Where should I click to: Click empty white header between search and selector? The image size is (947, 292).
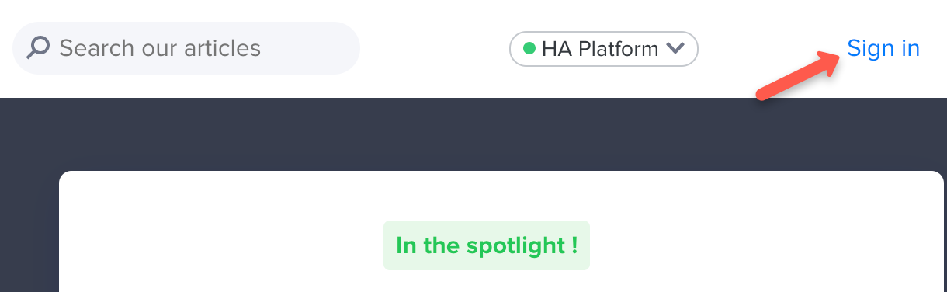point(435,48)
